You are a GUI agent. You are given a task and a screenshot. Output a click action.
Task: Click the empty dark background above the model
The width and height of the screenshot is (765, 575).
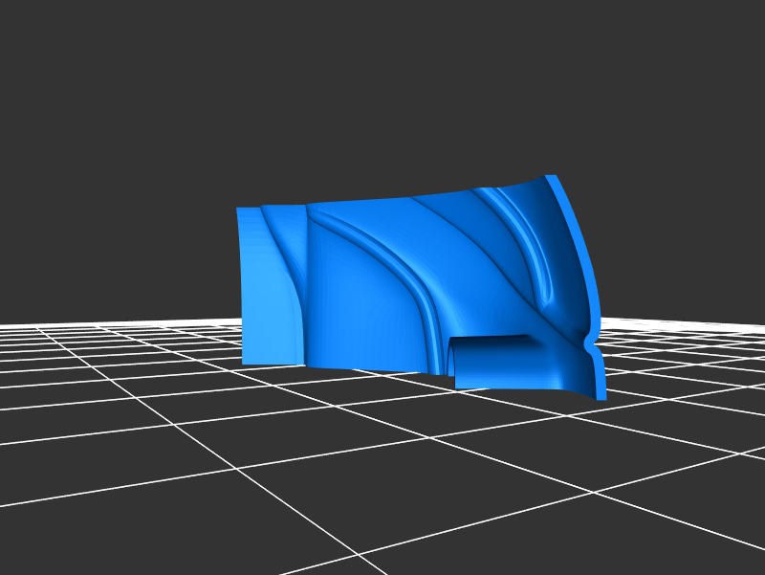click(x=382, y=96)
